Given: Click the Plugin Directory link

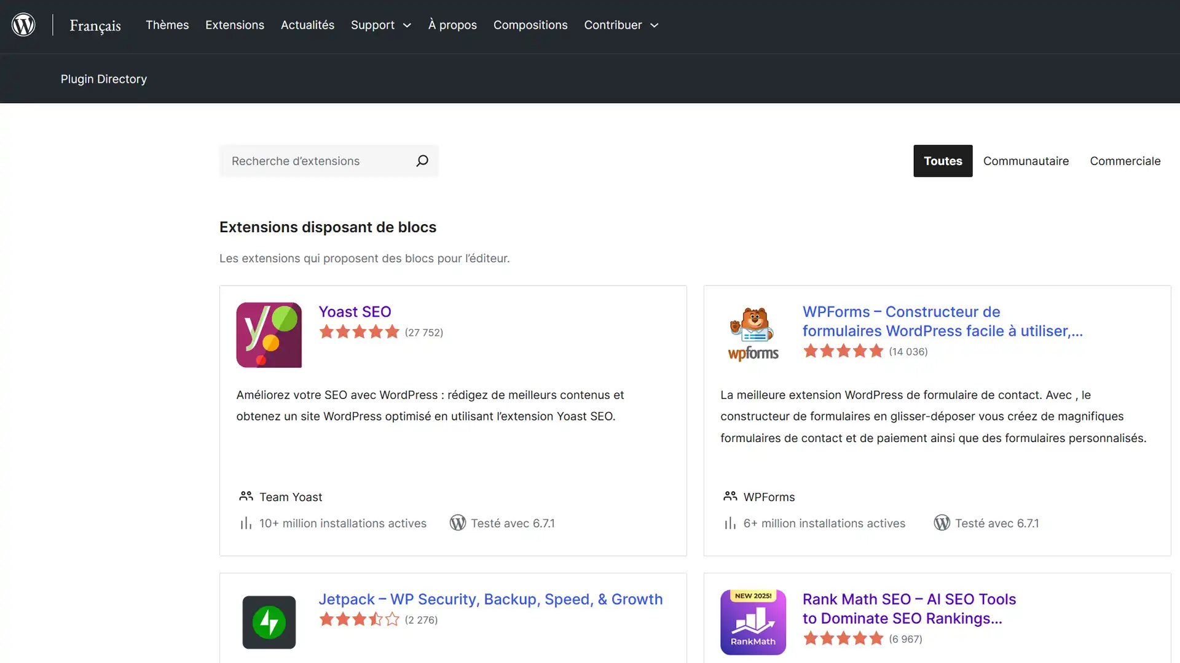Looking at the screenshot, I should click(104, 79).
